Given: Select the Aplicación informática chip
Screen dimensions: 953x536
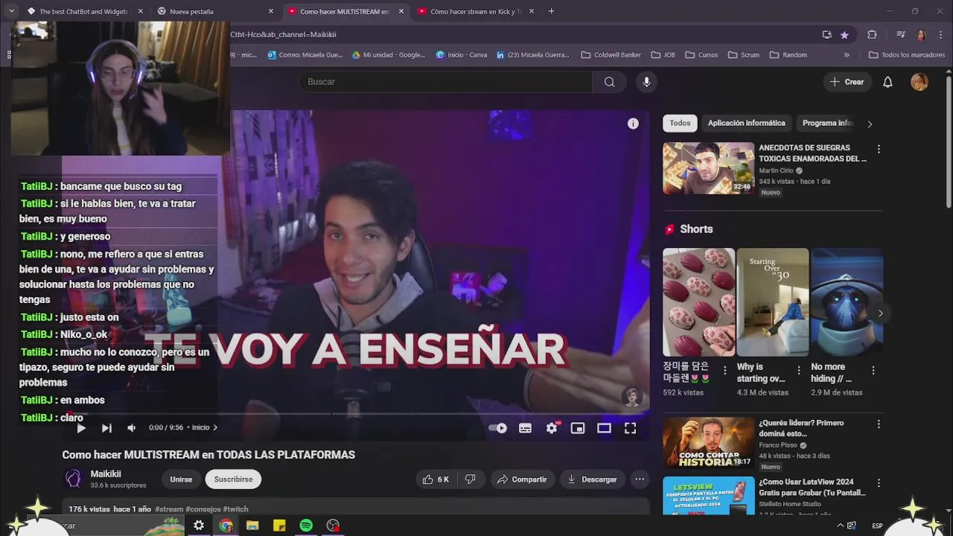Looking at the screenshot, I should [x=746, y=124].
